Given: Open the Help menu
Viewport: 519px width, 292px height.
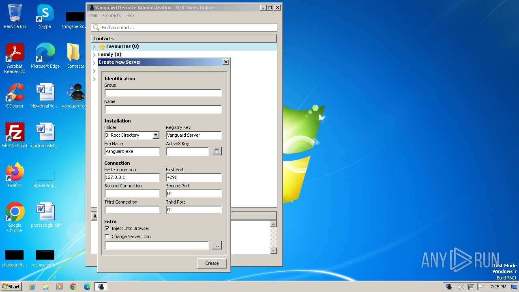Looking at the screenshot, I should [x=129, y=15].
